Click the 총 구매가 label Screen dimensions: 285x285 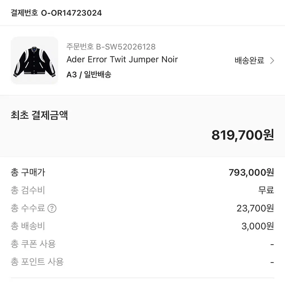pos(28,172)
